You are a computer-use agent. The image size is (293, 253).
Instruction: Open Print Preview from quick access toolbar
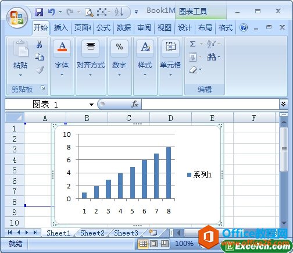point(89,12)
